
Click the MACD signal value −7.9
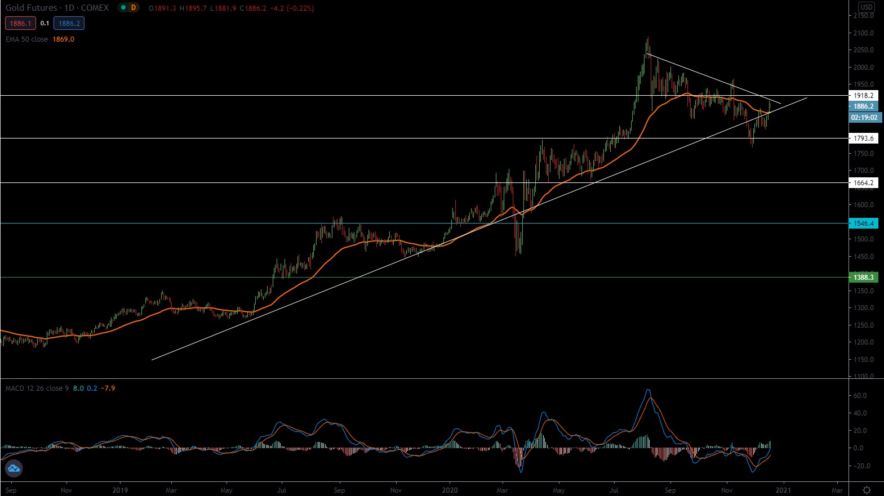(x=108, y=388)
